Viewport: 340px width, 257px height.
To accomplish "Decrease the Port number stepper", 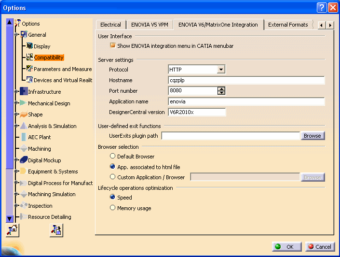I will (221, 93).
